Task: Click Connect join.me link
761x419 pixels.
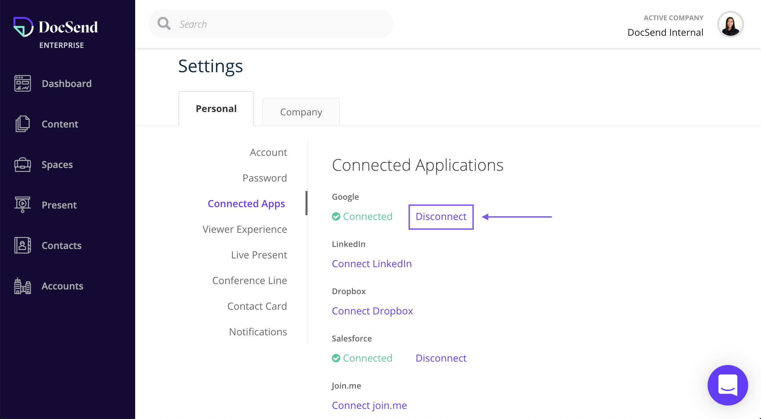Action: pyautogui.click(x=369, y=406)
